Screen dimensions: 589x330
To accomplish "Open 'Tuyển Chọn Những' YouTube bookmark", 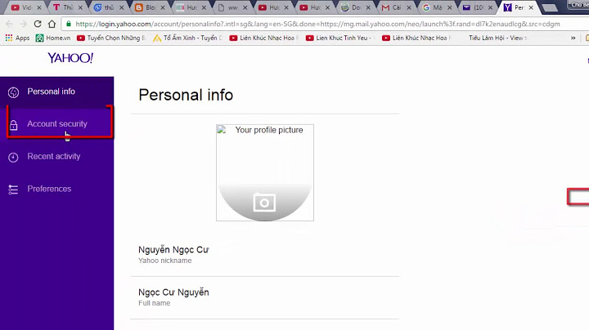I will click(110, 38).
